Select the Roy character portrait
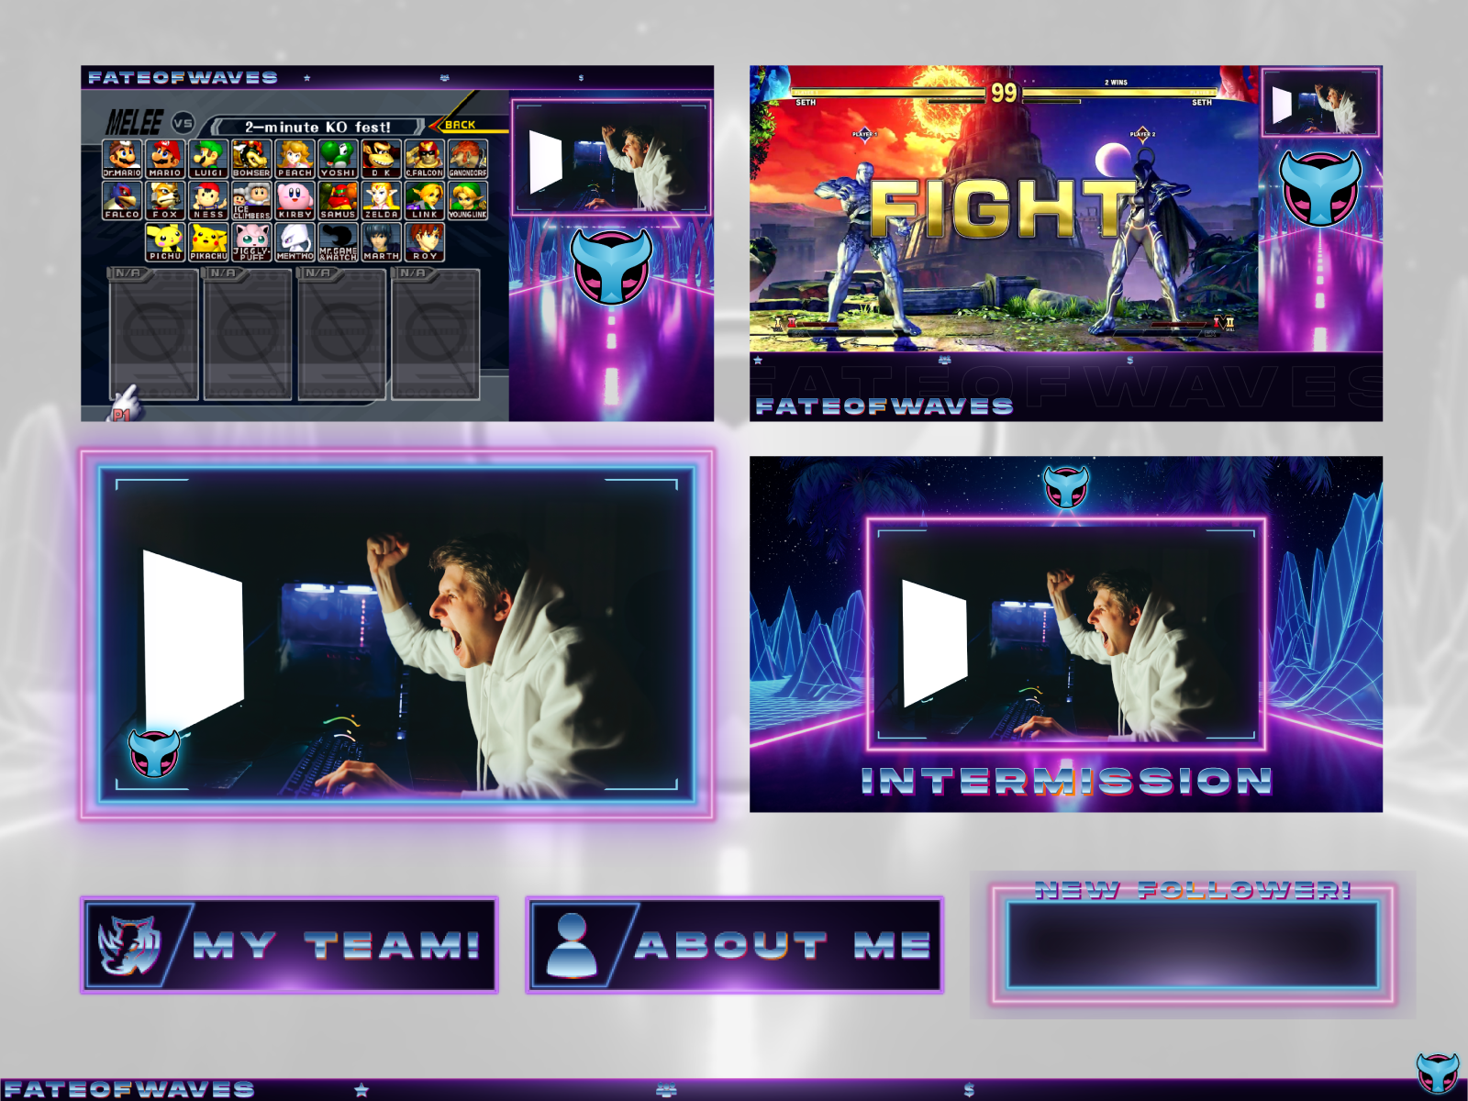The height and width of the screenshot is (1101, 1468). (424, 242)
